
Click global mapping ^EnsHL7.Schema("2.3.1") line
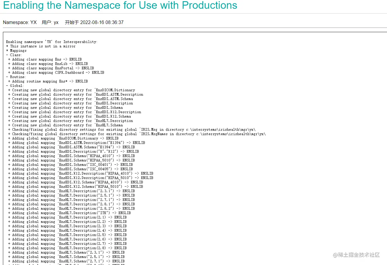coord(66,252)
